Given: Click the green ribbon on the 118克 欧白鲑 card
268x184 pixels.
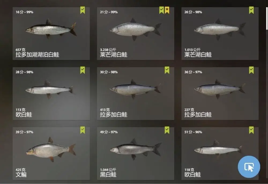Looking at the screenshot, I should (x=251, y=130).
